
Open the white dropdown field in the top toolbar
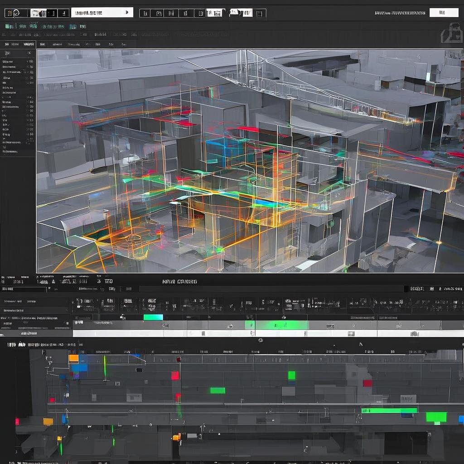102,13
